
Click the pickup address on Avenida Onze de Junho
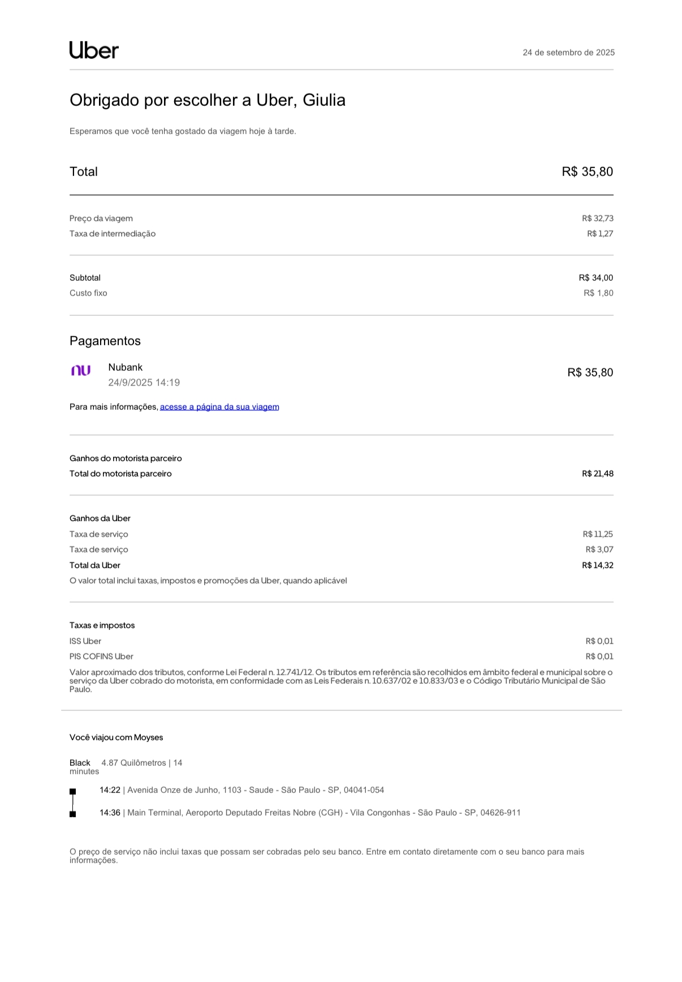tap(255, 790)
